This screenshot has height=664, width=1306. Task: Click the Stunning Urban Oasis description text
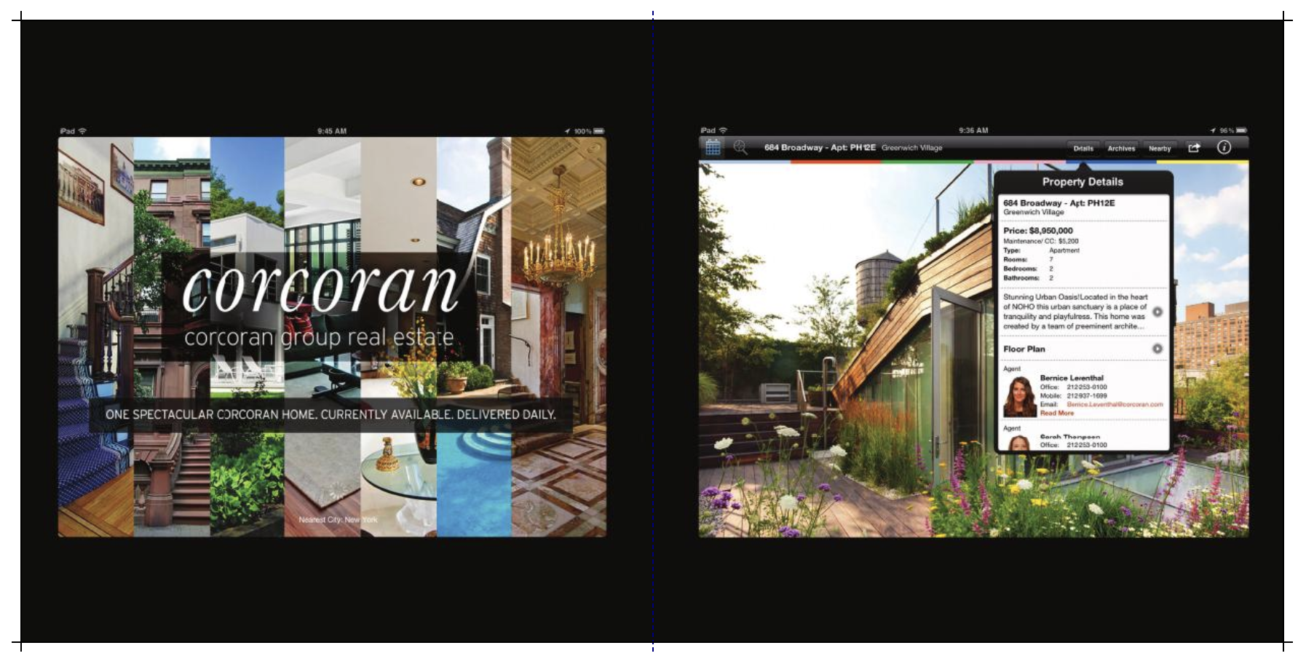coord(1075,312)
